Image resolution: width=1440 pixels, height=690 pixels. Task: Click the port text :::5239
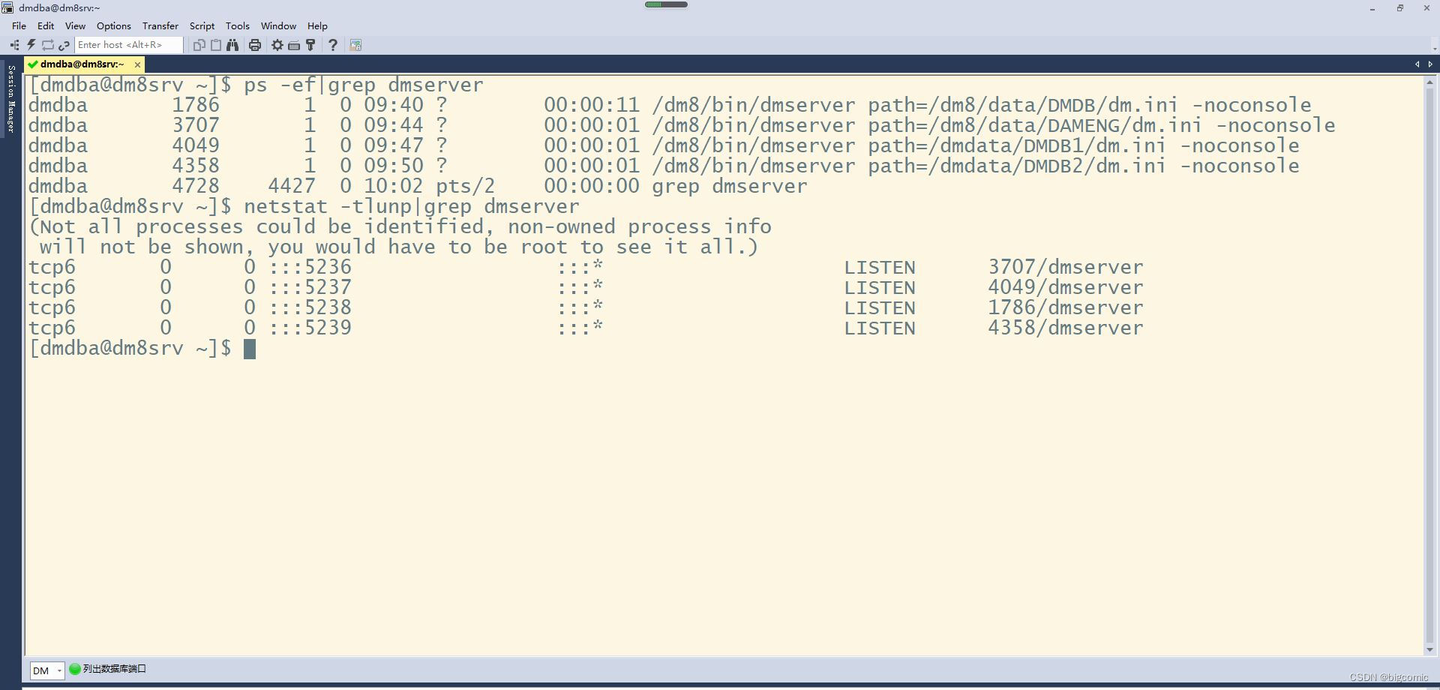pyautogui.click(x=310, y=328)
